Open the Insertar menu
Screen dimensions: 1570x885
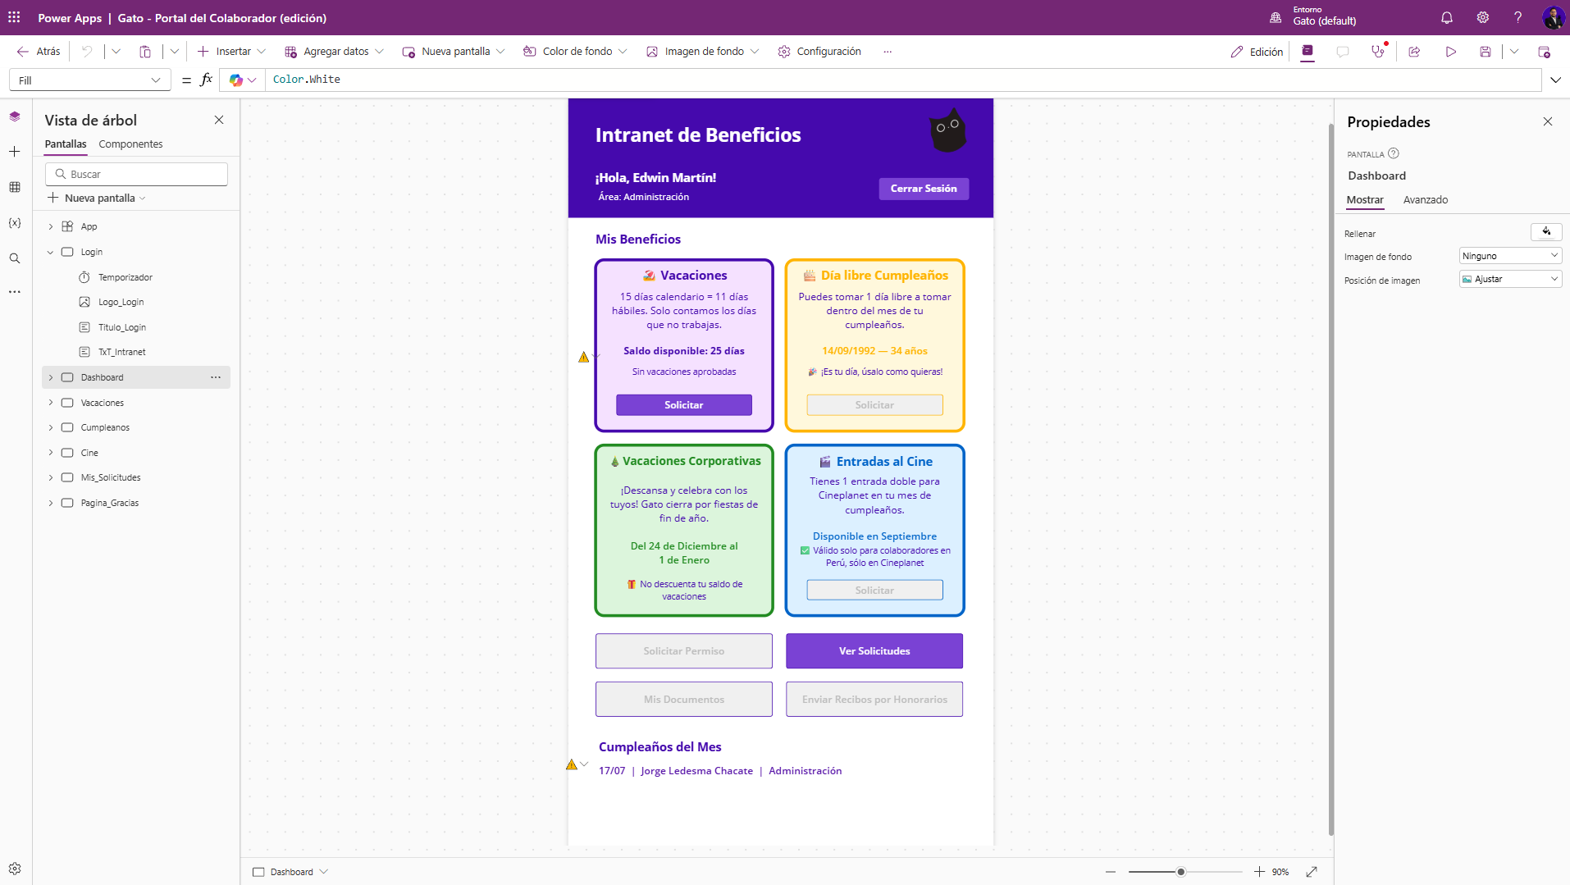coord(232,51)
